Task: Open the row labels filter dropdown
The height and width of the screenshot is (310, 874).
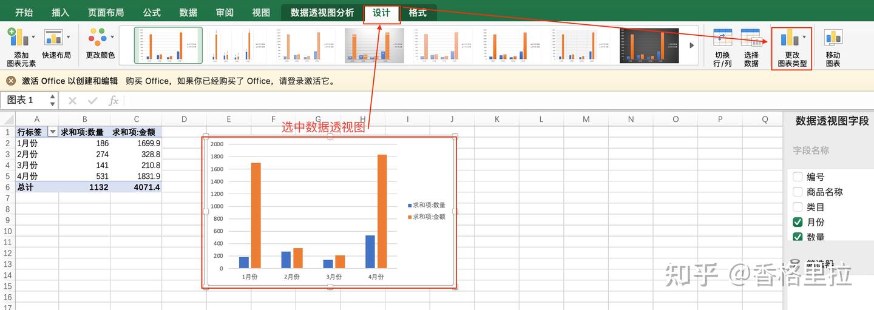Action: pos(52,132)
